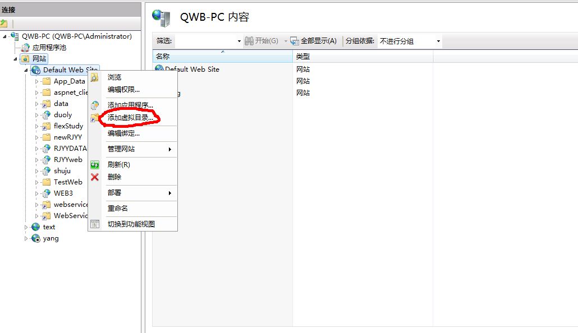Expand the aspnet_client tree node

36,92
